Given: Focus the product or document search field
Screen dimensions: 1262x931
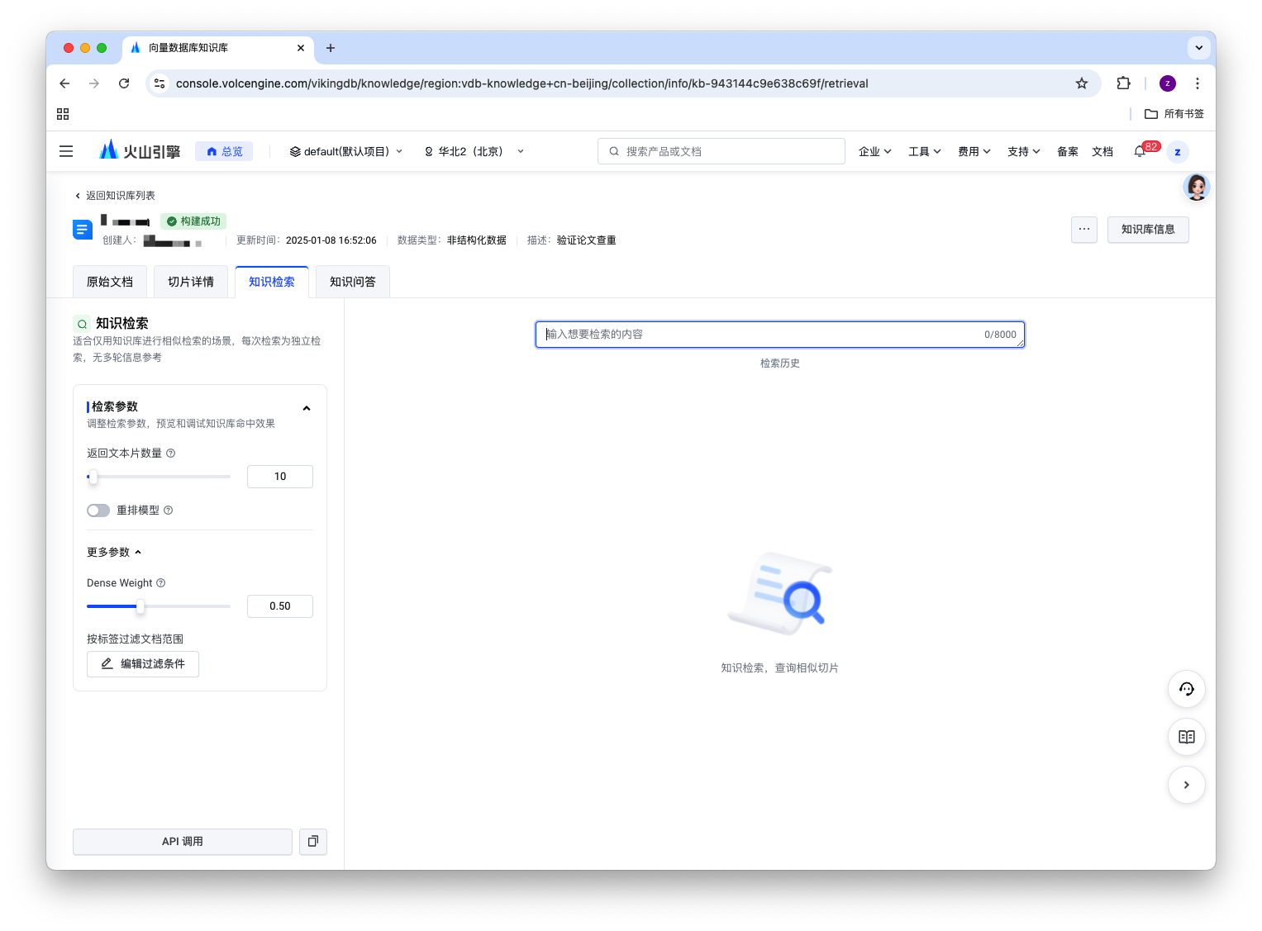Looking at the screenshot, I should [x=721, y=151].
